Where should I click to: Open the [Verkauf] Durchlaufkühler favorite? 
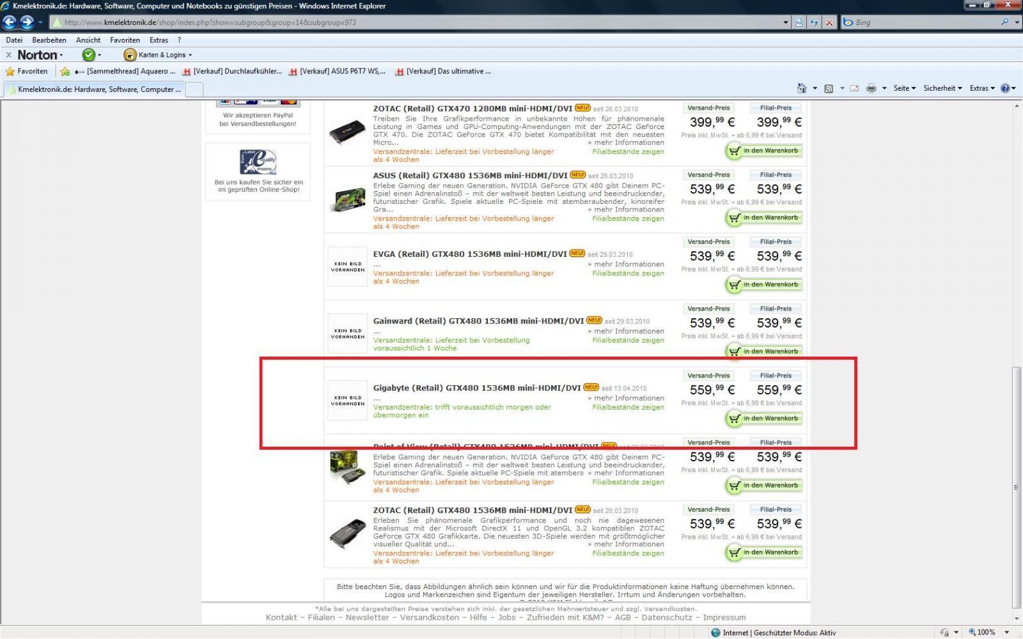[232, 72]
